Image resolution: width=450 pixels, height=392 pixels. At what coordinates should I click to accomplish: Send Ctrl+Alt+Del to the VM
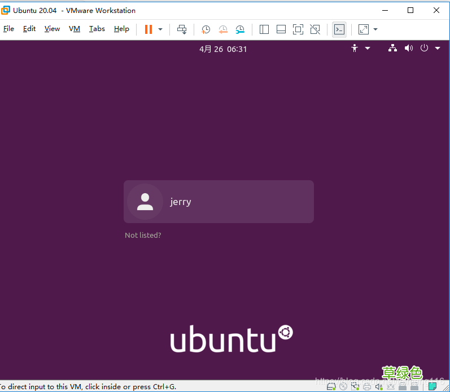tap(182, 29)
